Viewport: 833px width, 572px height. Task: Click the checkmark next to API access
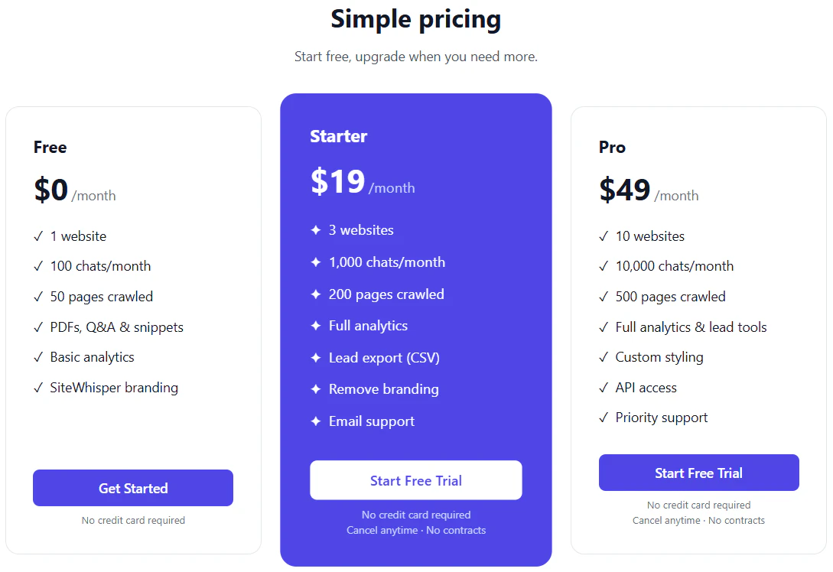coord(603,388)
